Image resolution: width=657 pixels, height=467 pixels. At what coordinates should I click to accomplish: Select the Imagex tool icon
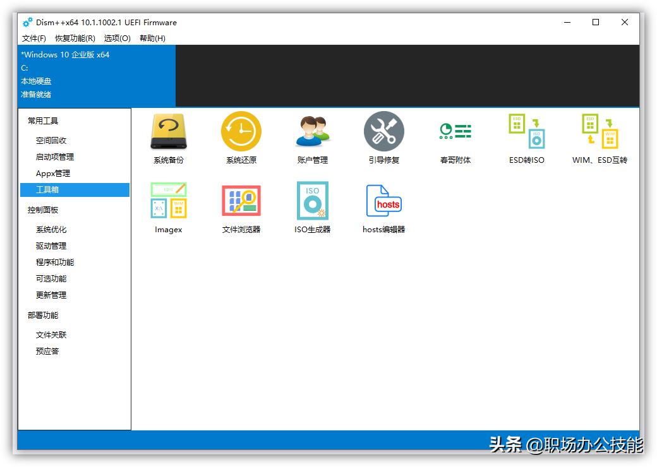point(167,207)
